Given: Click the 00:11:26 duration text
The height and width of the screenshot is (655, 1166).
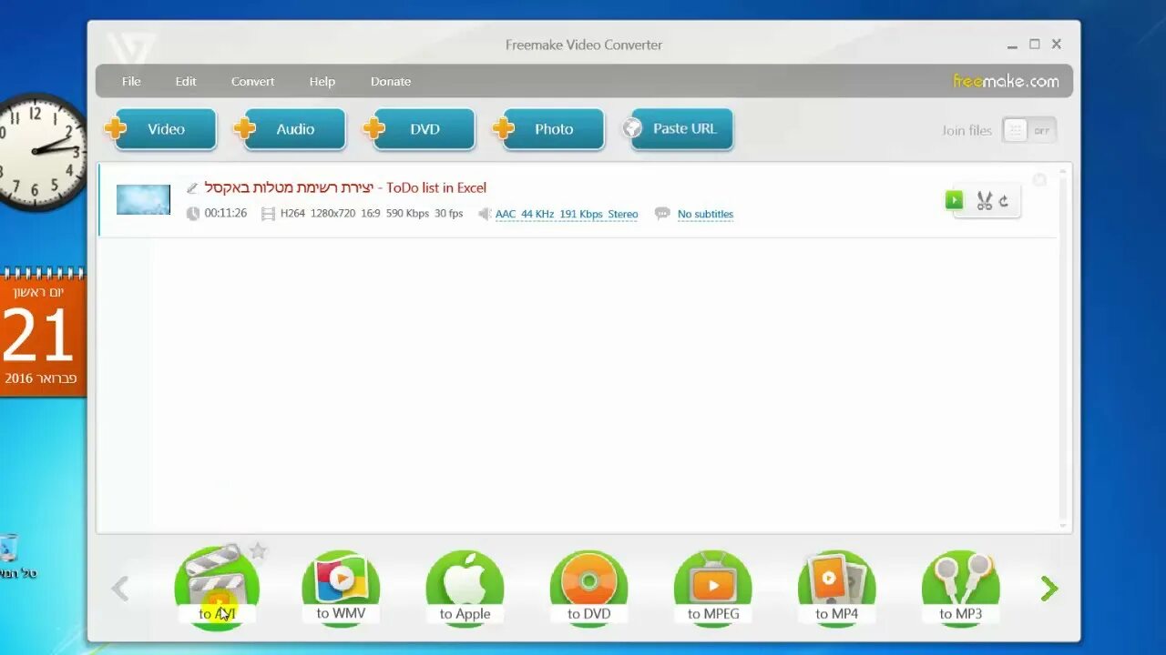Looking at the screenshot, I should point(226,214).
